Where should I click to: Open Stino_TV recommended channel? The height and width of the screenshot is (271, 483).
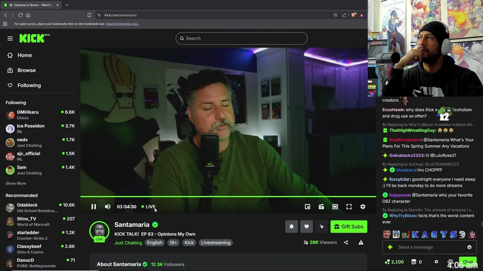[40, 221]
